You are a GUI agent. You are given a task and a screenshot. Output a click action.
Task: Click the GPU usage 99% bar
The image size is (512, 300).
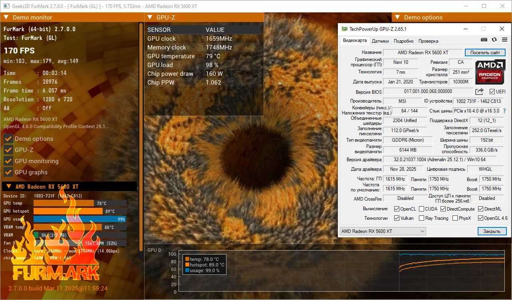pos(80,219)
